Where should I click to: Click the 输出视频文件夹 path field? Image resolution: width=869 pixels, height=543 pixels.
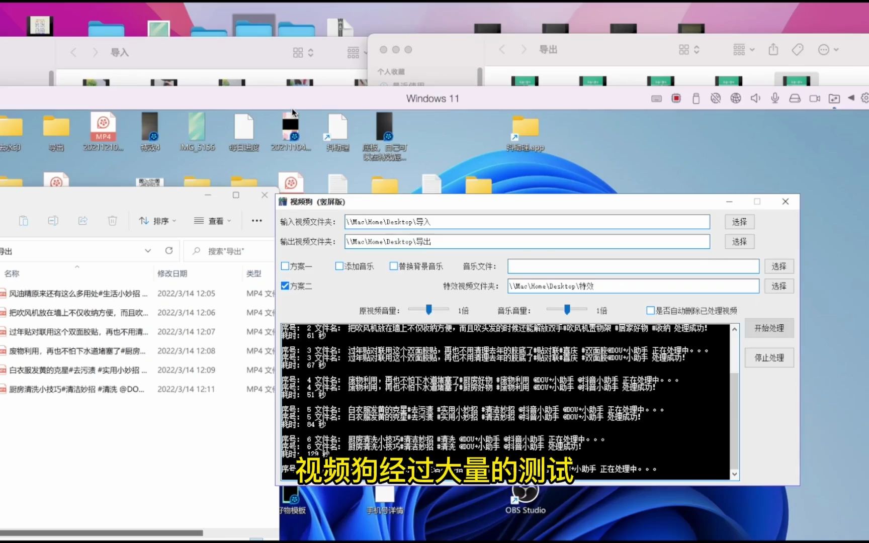coord(527,242)
